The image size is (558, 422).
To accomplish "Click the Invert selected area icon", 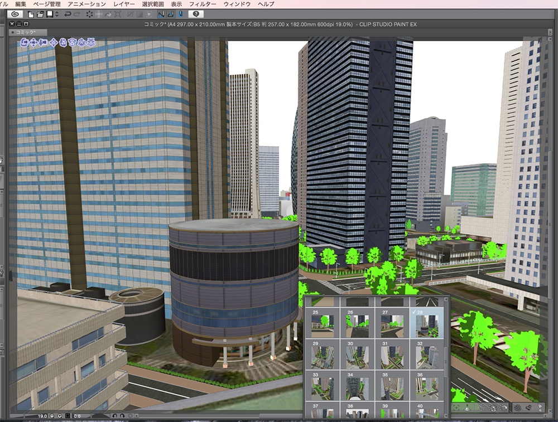I will (139, 14).
